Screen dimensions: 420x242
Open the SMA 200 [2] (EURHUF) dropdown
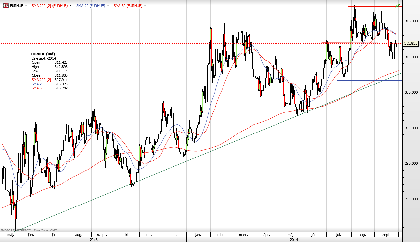[70, 6]
